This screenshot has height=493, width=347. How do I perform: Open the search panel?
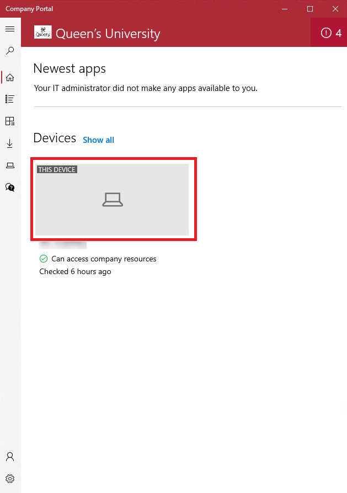pyautogui.click(x=10, y=50)
